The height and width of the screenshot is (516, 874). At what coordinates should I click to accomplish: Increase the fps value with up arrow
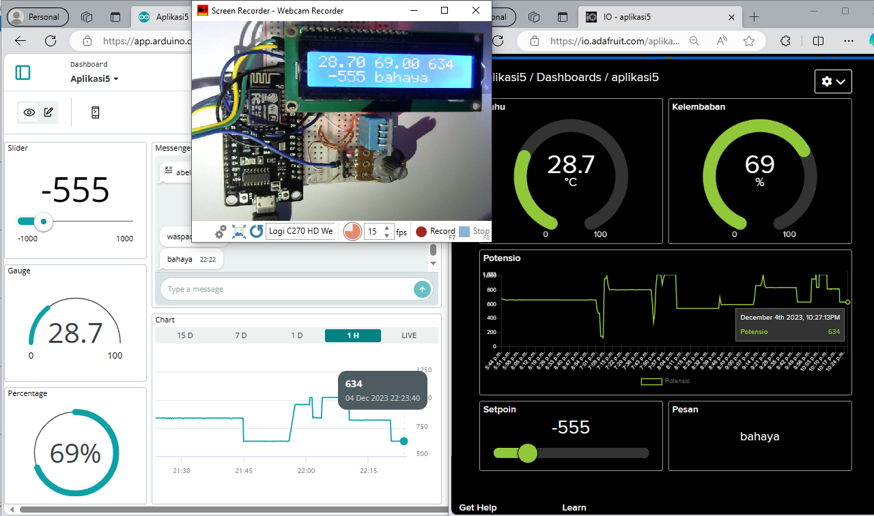click(x=387, y=228)
